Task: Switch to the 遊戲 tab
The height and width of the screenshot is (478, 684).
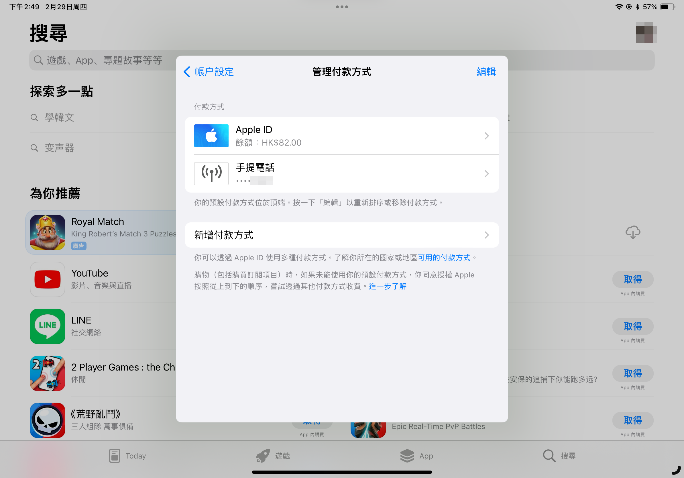Action: tap(274, 456)
